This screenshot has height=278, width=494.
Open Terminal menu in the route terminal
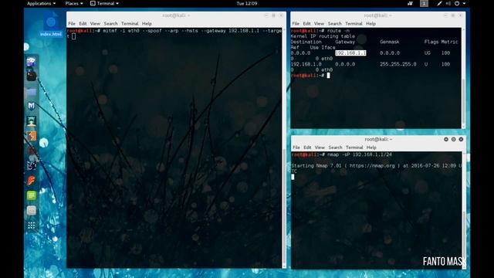point(354,24)
